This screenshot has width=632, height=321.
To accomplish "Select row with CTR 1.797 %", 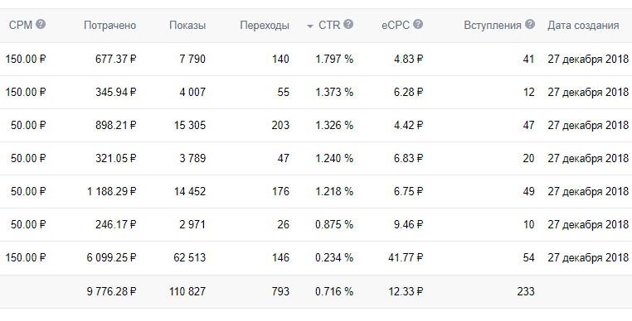I will click(x=316, y=59).
